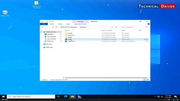Click the Properties quick access toolbar icon

(x=47, y=21)
